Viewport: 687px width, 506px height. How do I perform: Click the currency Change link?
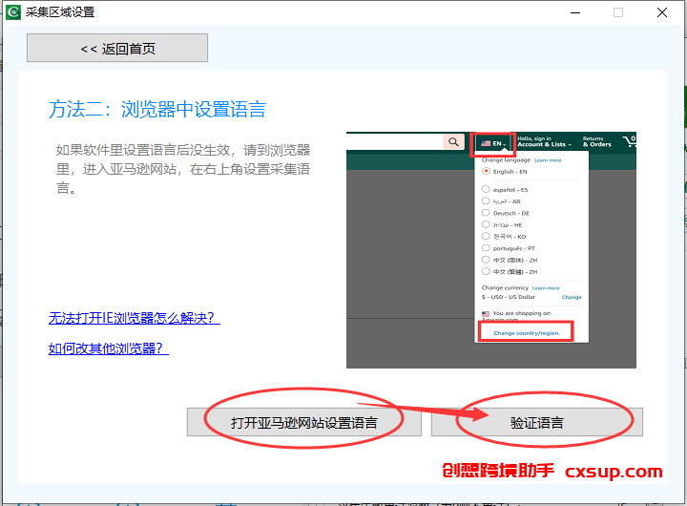pos(572,297)
